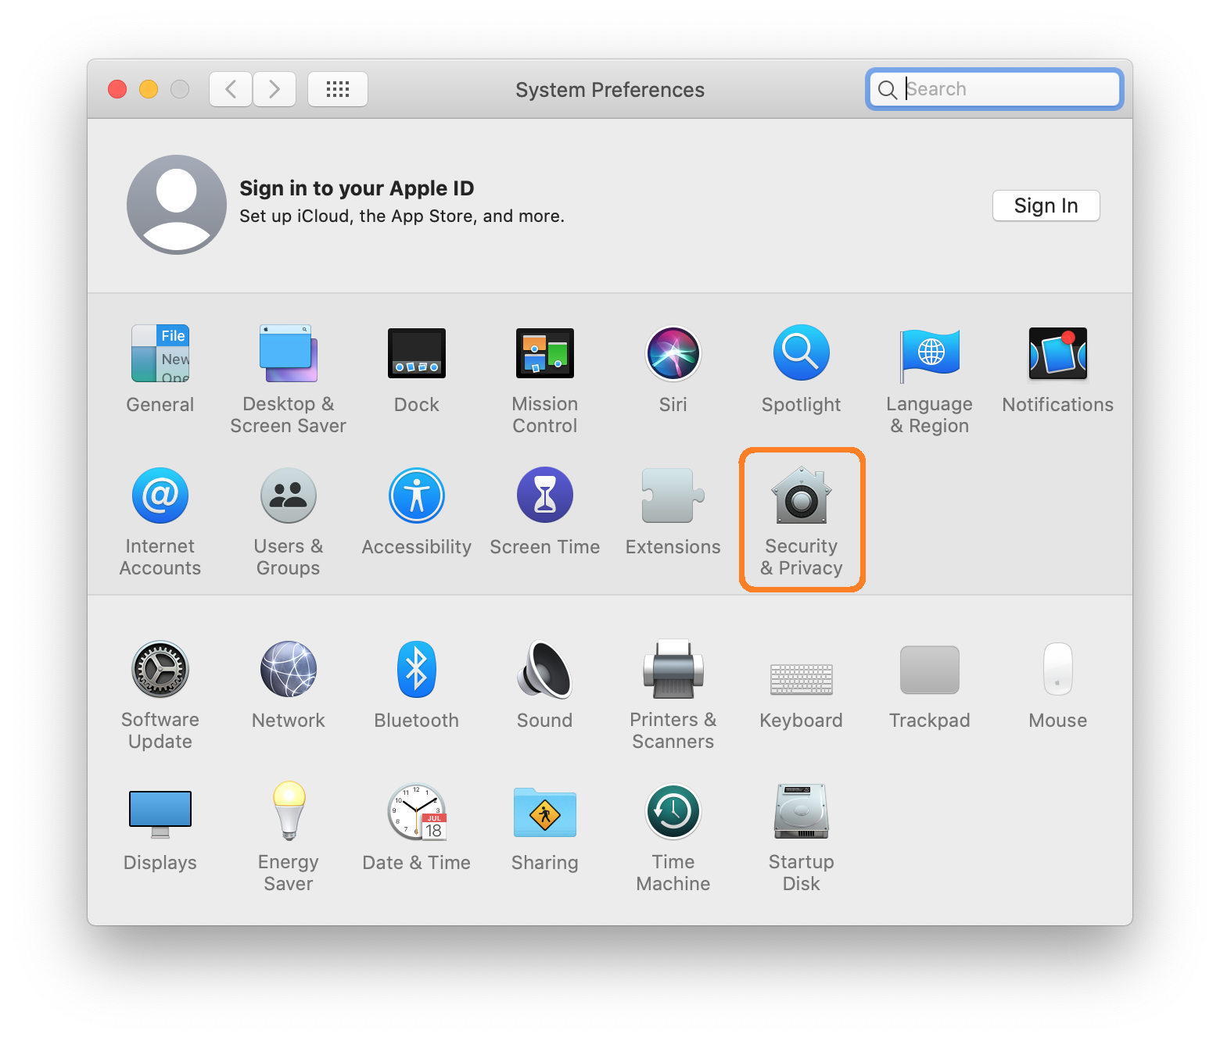Click the Apple ID avatar picture
1220x1041 pixels.
pos(177,205)
